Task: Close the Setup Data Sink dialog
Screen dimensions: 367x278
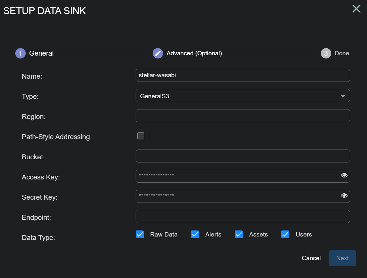Action: tap(356, 9)
